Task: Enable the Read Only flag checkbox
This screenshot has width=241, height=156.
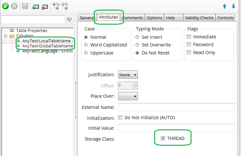Action: click(x=189, y=53)
